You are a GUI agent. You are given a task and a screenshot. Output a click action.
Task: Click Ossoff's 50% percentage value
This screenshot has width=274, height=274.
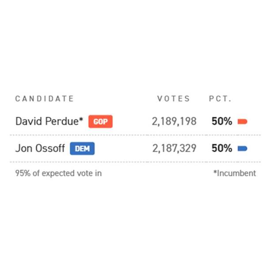[x=222, y=148]
